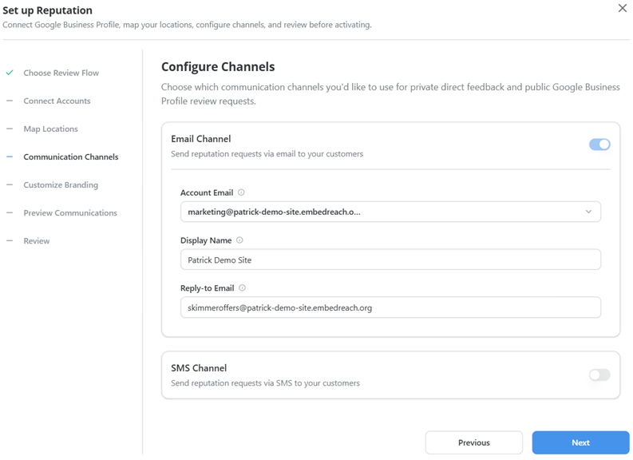Viewport: 633px width, 460px height.
Task: Click the Next button
Action: 580,442
